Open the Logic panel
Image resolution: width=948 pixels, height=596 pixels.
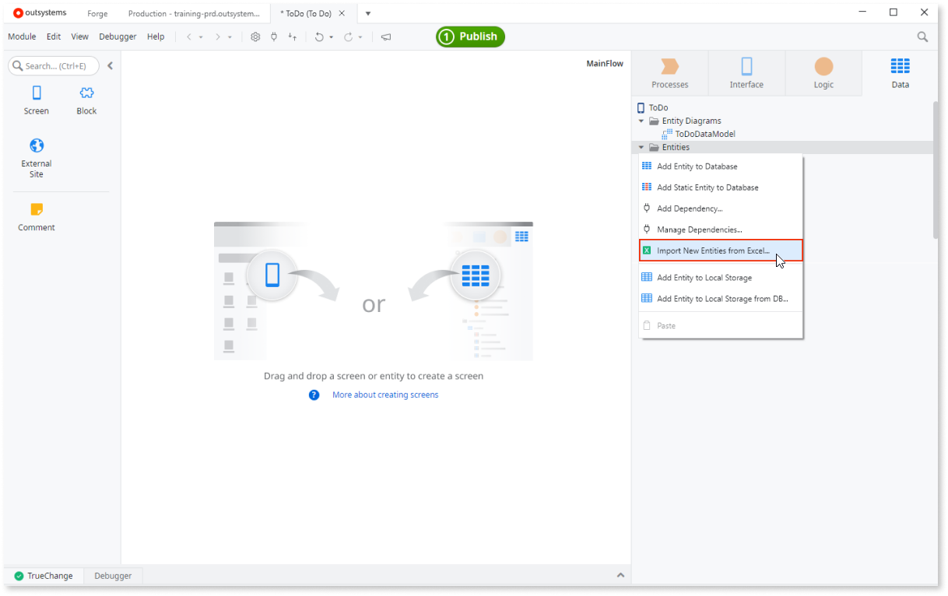pos(823,72)
